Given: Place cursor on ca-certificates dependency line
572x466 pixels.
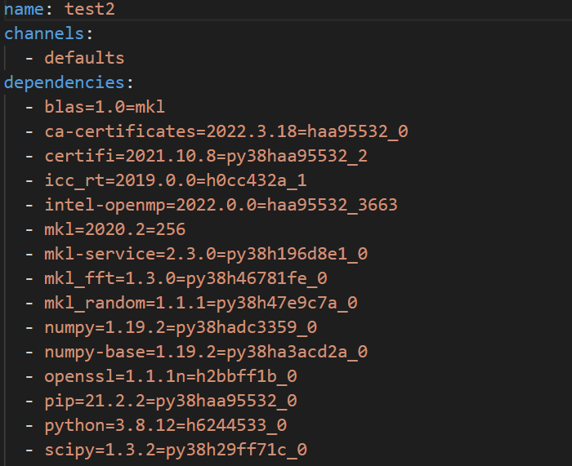Looking at the screenshot, I should coord(226,131).
